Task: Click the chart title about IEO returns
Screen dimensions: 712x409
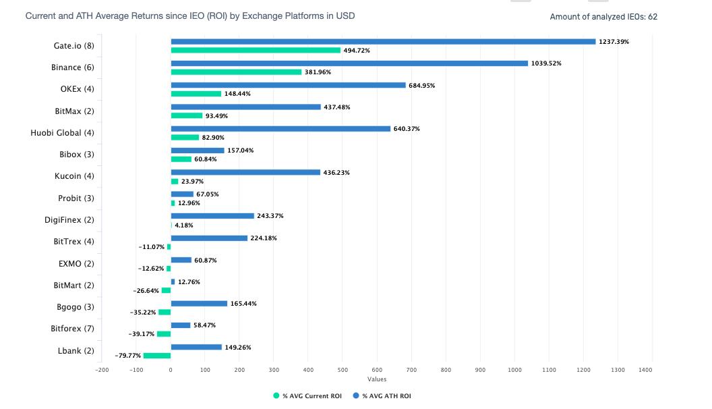Action: coord(190,16)
